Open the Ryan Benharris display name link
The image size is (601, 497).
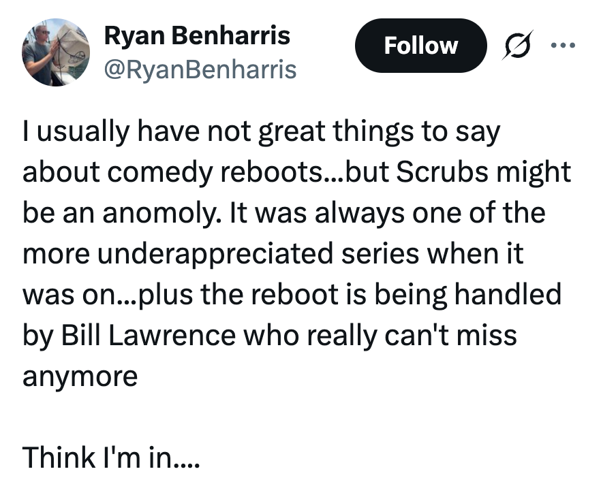(x=196, y=36)
